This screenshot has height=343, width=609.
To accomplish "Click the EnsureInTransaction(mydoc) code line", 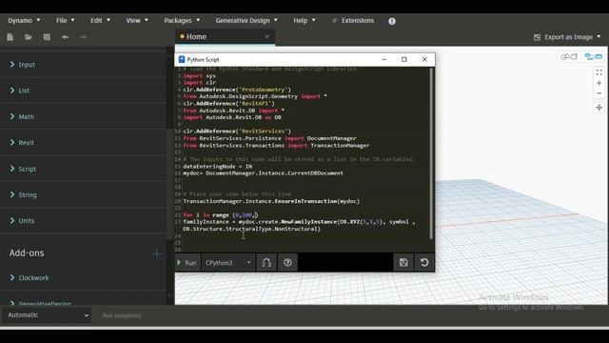I will click(x=271, y=201).
